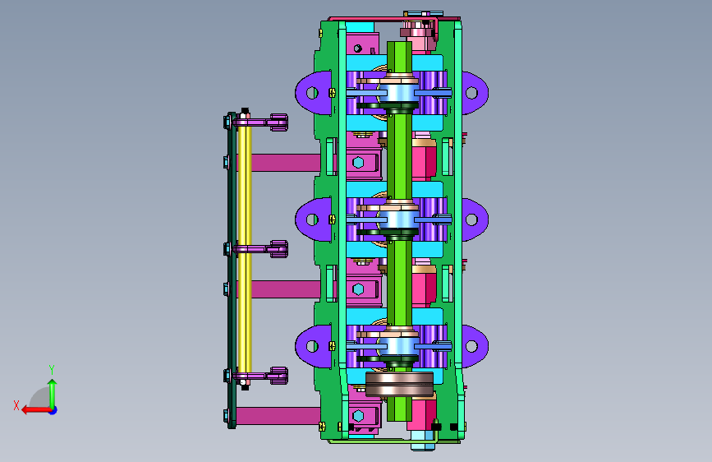Select the lowest magenta connecting bar
This screenshot has width=712, height=462.
click(278, 416)
